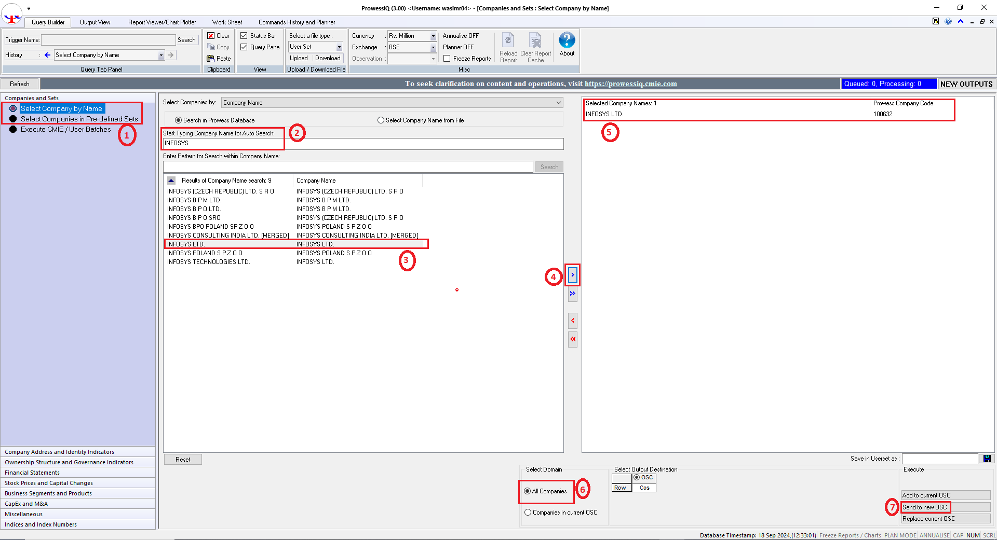Select All Companies domain radio button
The image size is (997, 540).
coord(527,491)
